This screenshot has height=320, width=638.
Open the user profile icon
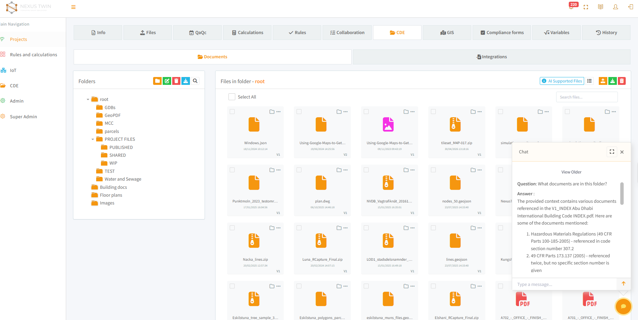coord(615,7)
